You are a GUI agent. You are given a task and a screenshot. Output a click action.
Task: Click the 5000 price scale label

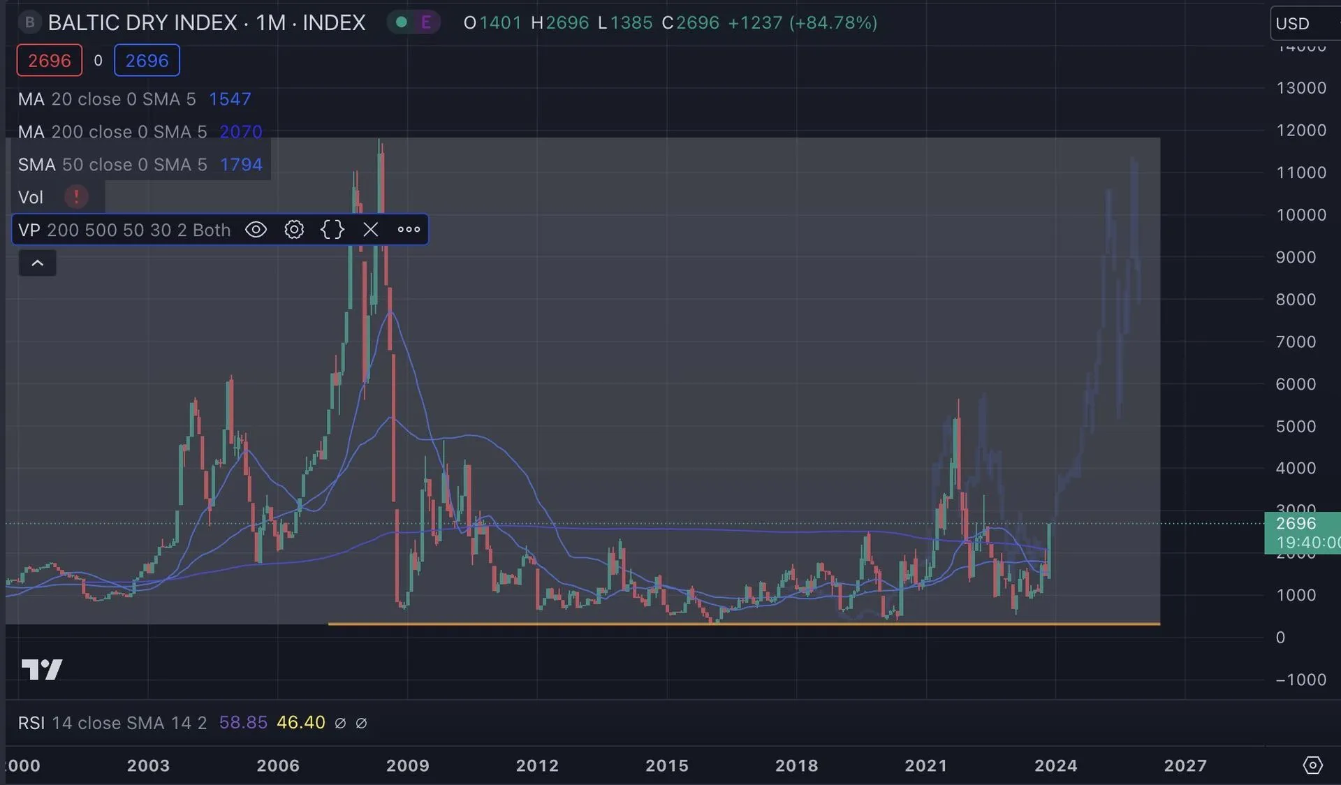coord(1296,427)
